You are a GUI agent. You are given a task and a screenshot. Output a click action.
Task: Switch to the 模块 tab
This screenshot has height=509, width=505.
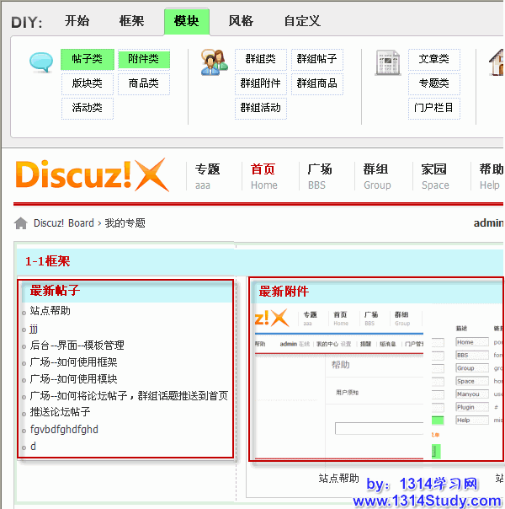tap(186, 21)
